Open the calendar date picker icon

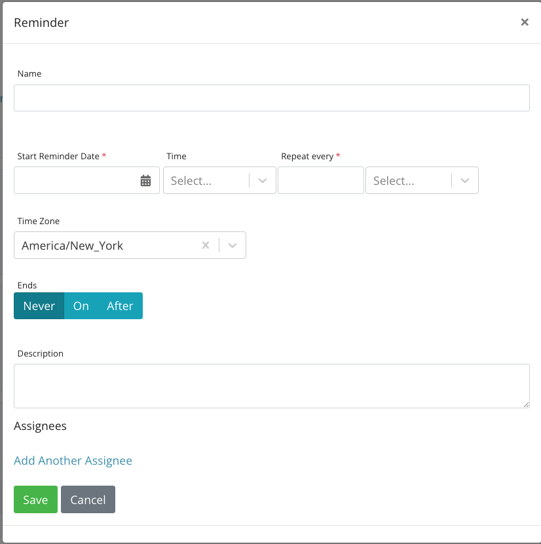tap(145, 181)
